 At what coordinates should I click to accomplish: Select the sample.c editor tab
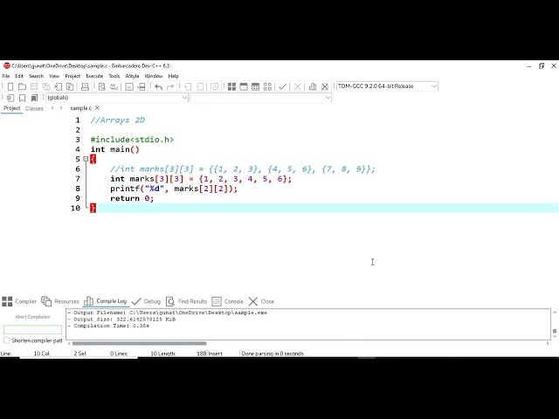pyautogui.click(x=80, y=108)
